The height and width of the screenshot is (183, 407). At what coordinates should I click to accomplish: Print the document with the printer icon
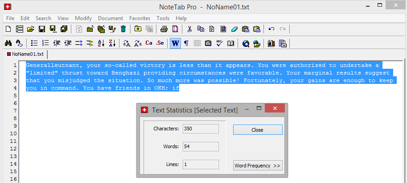pyautogui.click(x=164, y=29)
